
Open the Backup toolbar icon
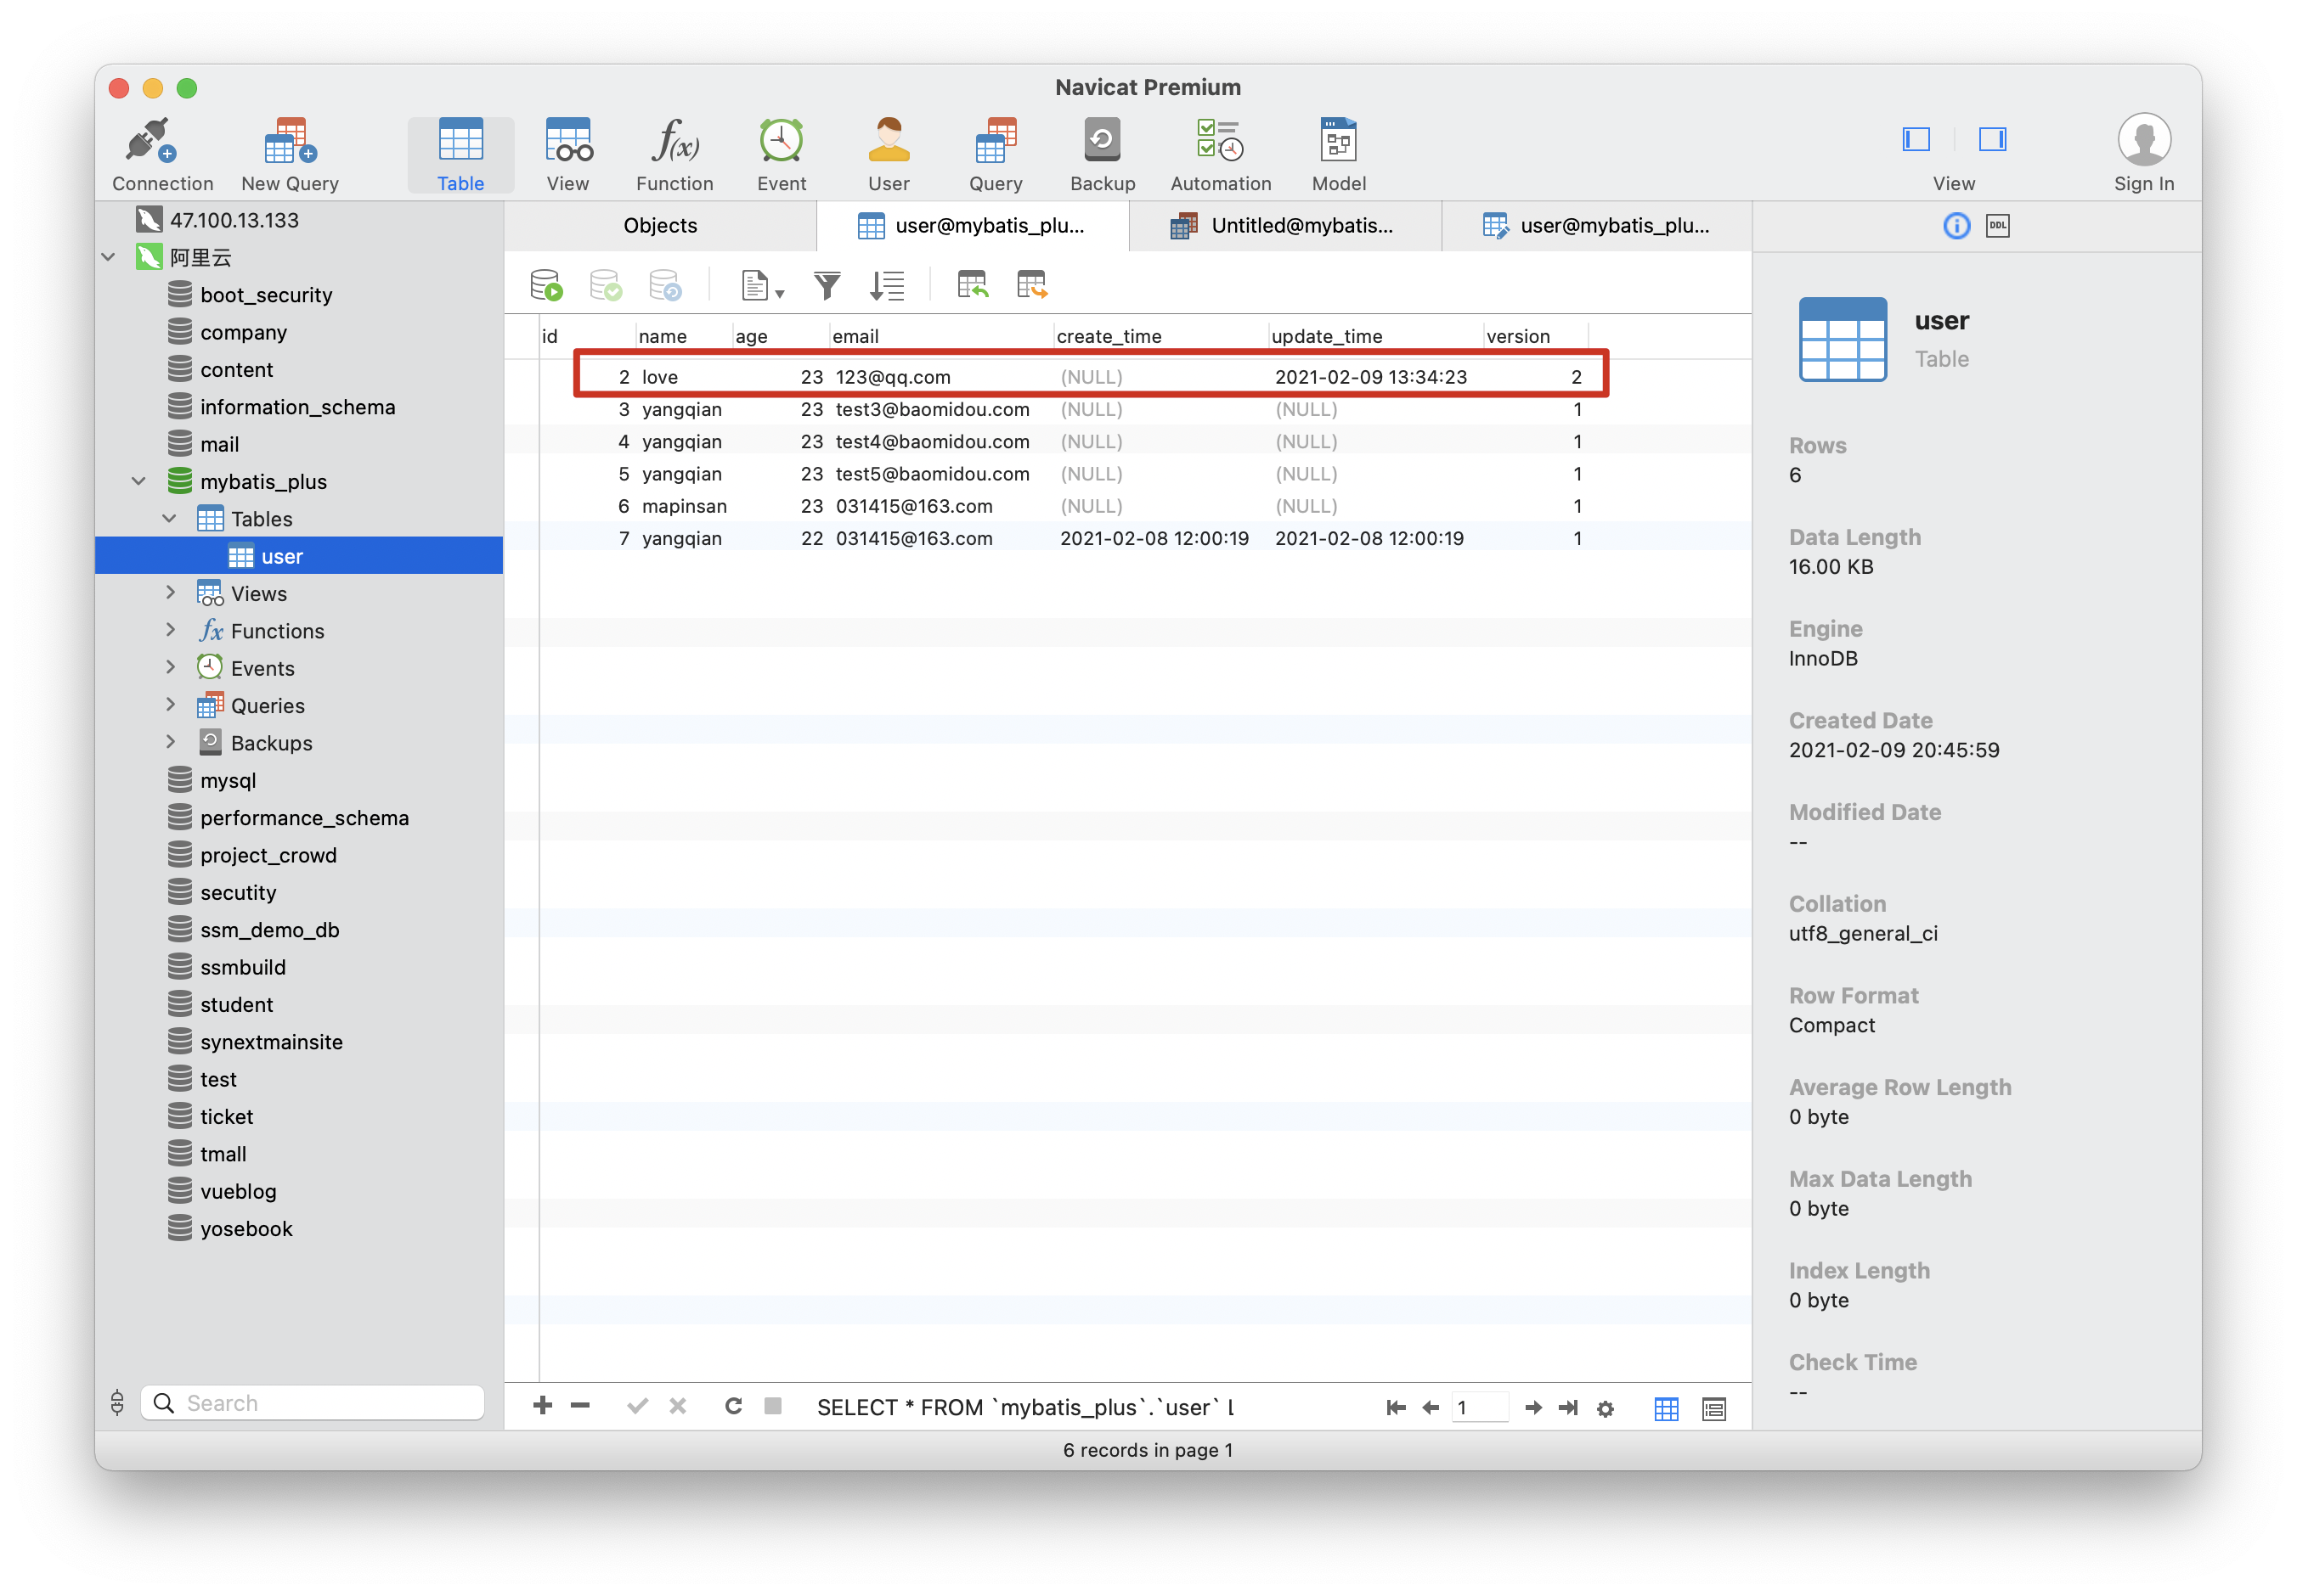(1102, 152)
